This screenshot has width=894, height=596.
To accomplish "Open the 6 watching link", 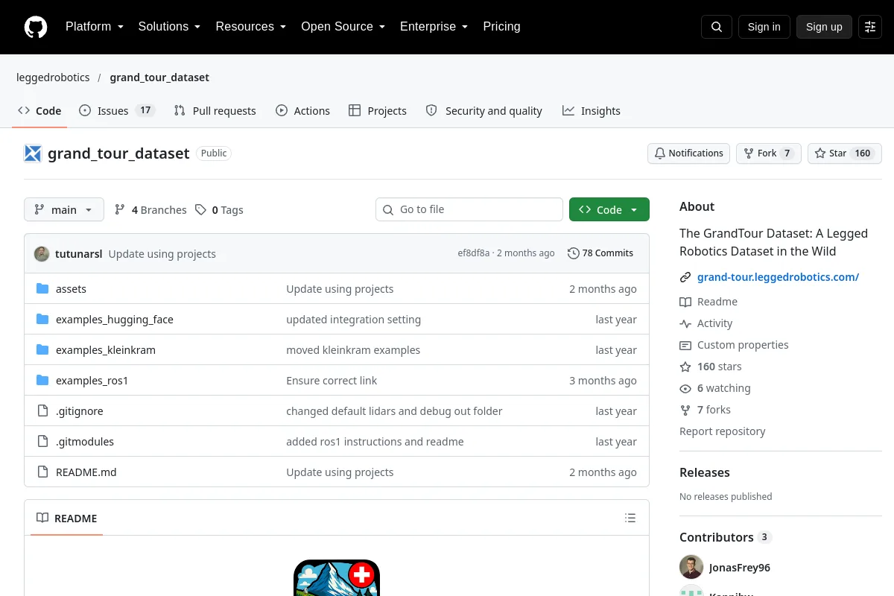I will coord(715,388).
